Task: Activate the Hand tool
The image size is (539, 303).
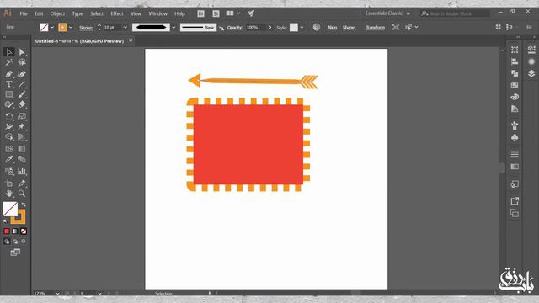Action: [9, 194]
